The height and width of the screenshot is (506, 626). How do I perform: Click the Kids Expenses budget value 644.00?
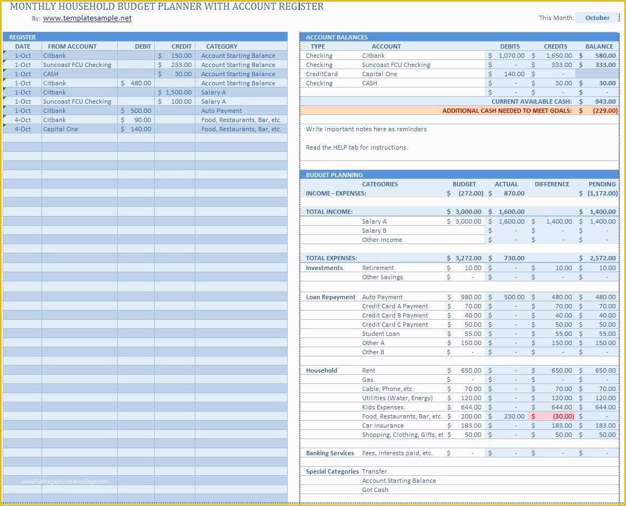[466, 407]
